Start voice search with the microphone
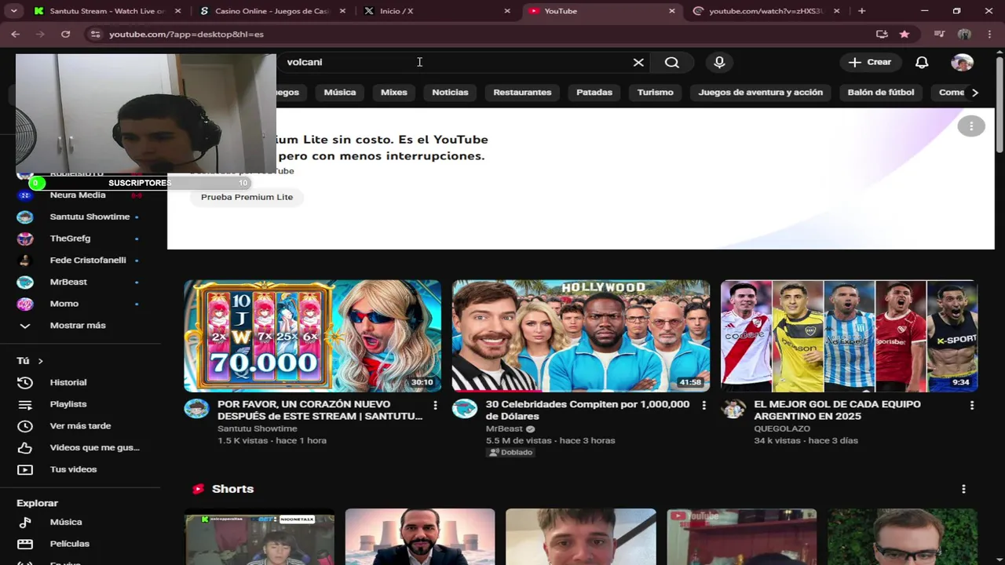Viewport: 1005px width, 565px height. click(719, 62)
